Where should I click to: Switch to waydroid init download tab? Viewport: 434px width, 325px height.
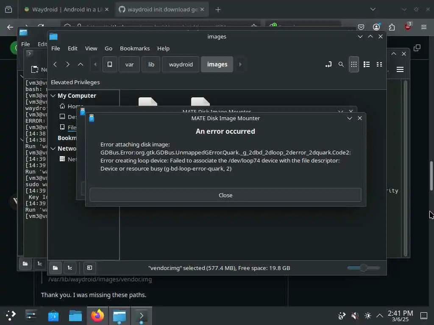click(161, 10)
